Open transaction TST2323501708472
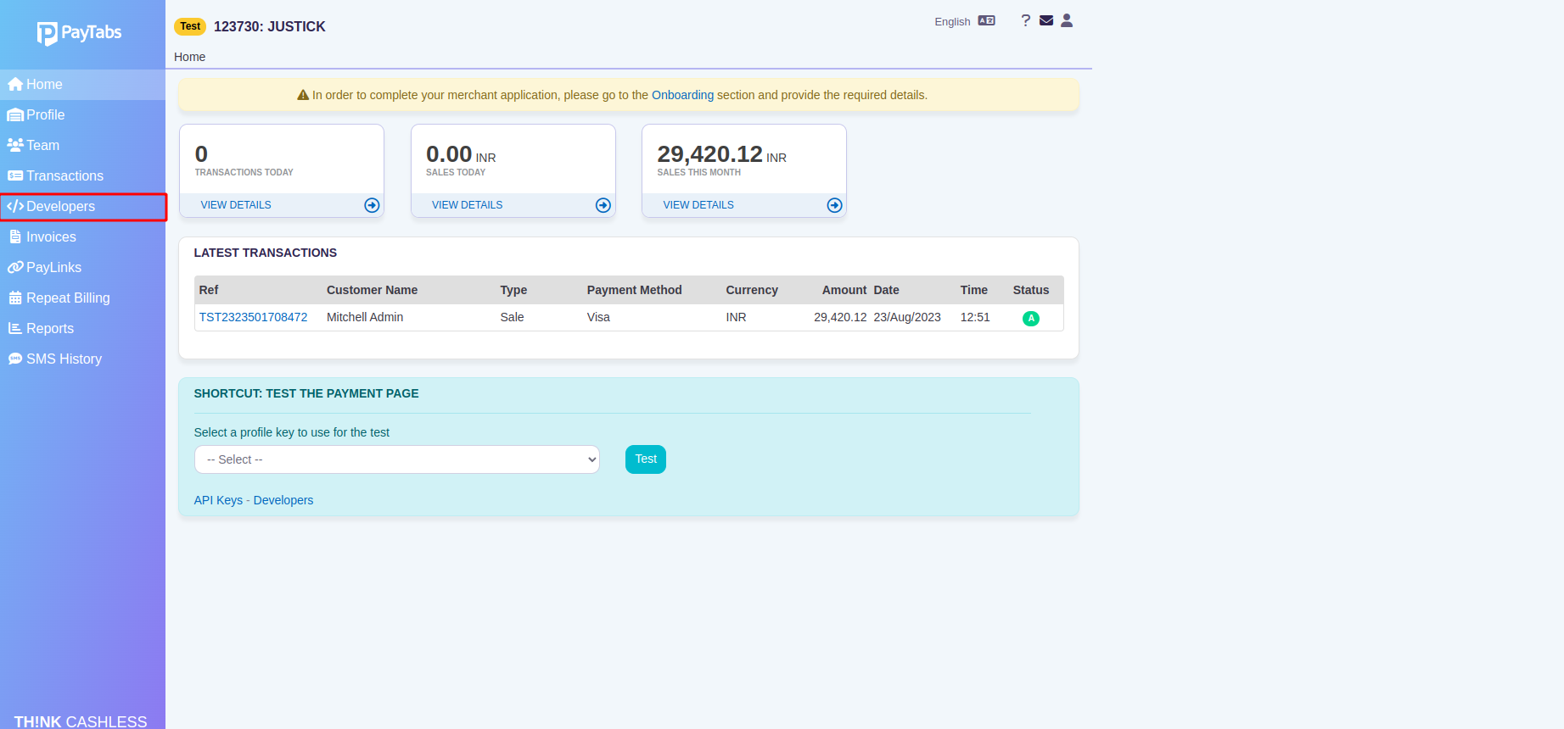The height and width of the screenshot is (729, 1564). (253, 317)
